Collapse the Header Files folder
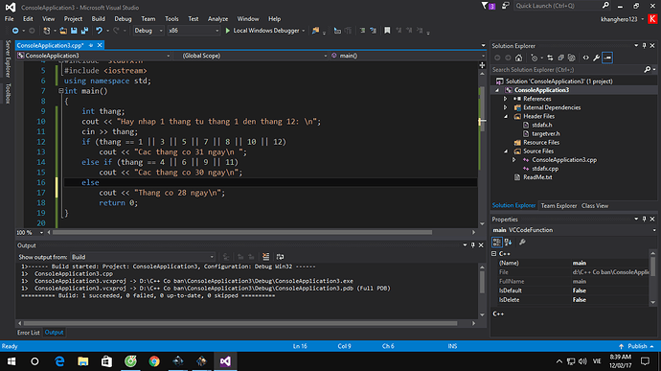 506,117
